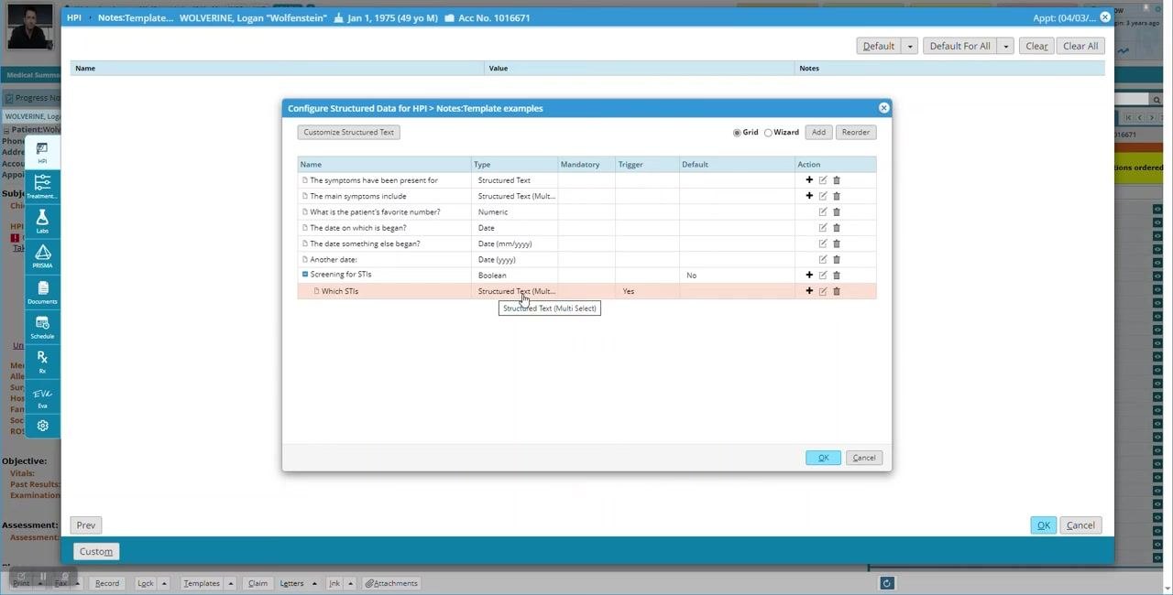1173x595 pixels.
Task: Select the Wizard view radio button
Action: pos(768,133)
